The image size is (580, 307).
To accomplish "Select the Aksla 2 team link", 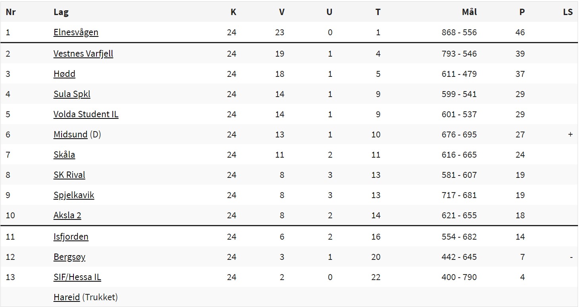I will pos(67,215).
